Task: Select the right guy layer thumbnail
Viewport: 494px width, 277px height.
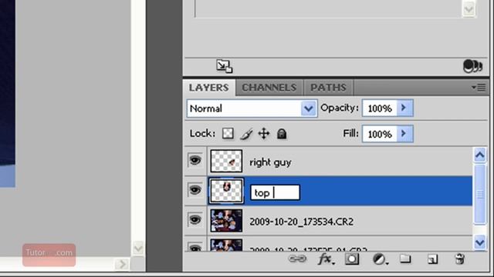Action: click(226, 161)
